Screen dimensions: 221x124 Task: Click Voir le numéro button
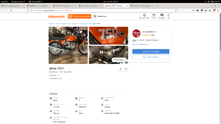[x=151, y=57]
